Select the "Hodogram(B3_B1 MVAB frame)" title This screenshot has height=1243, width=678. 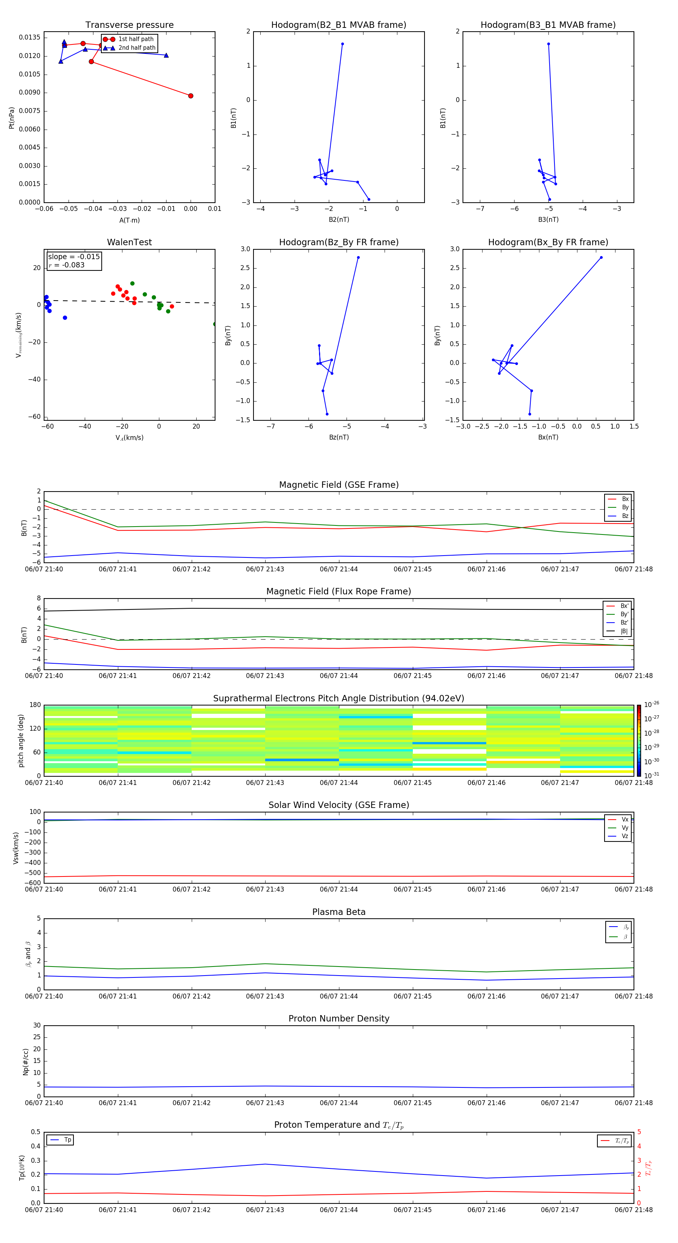pos(548,25)
